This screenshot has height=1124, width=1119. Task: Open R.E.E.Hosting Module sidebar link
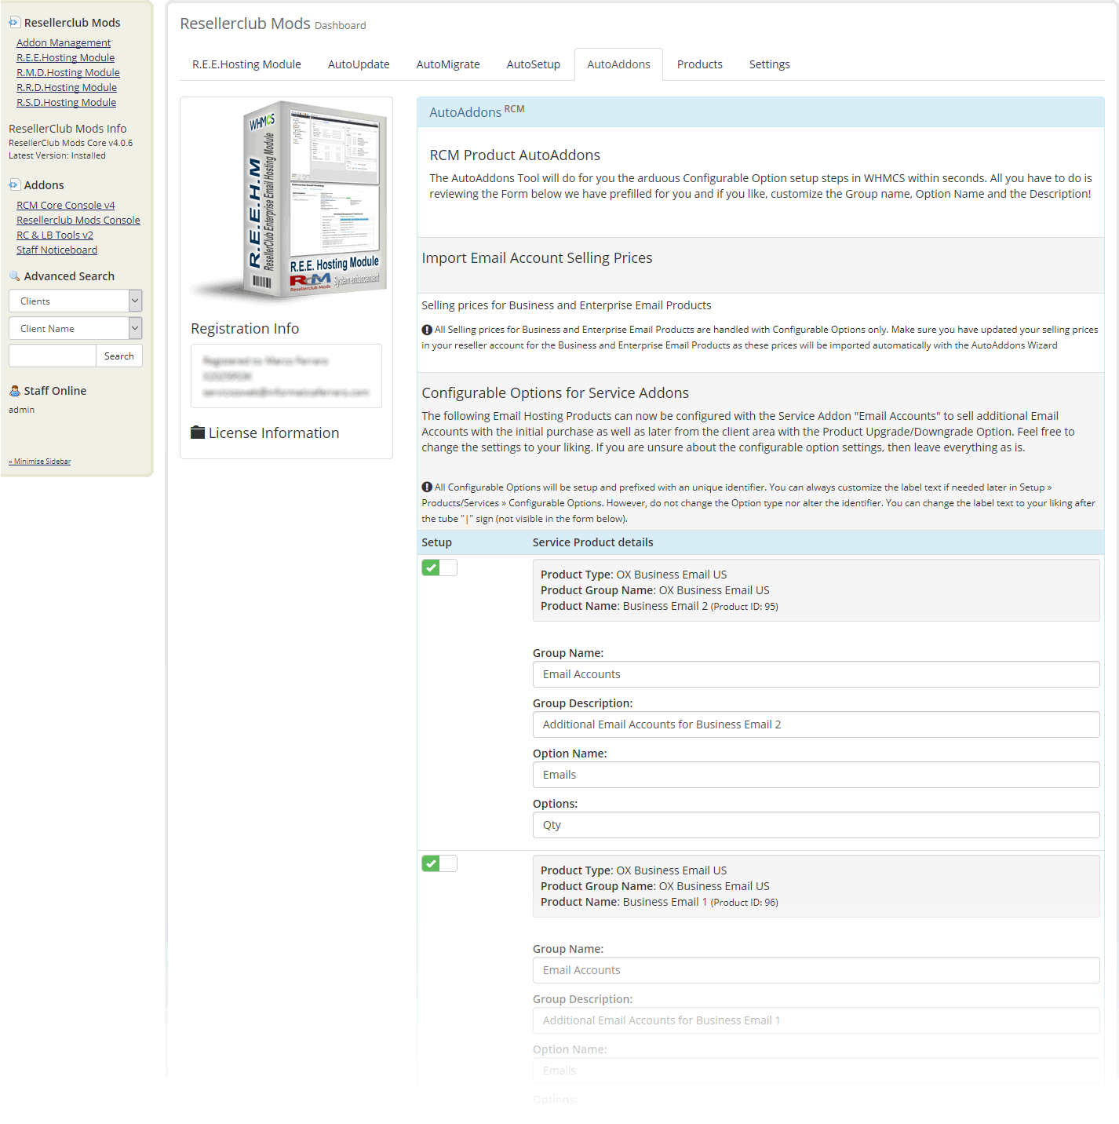pos(66,58)
